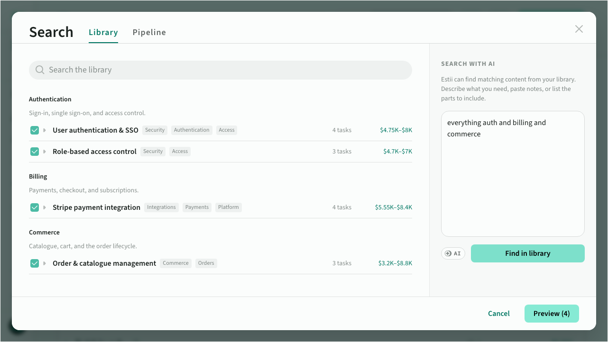Select the Stripe payment integration title

pos(97,207)
